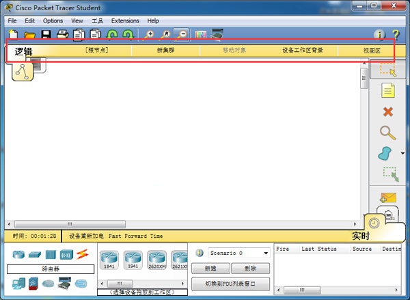Select the Hubs device category
The height and width of the screenshot is (300, 410).
(x=51, y=254)
